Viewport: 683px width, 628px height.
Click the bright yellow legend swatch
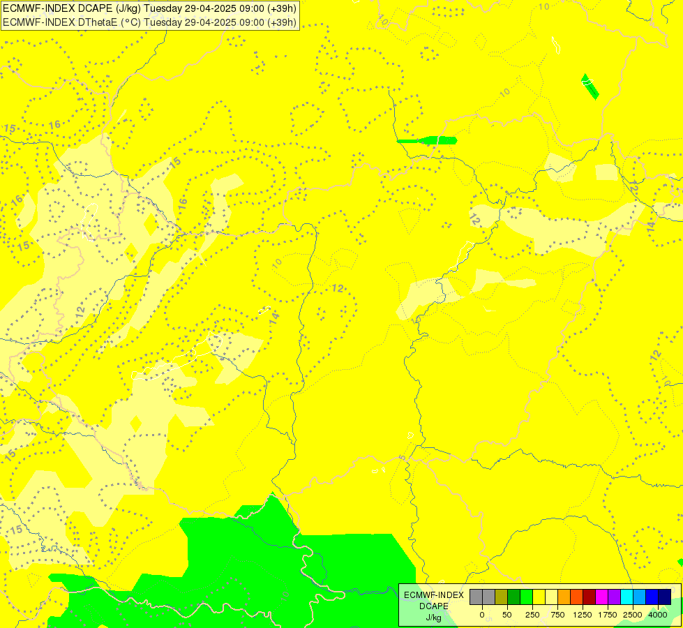539,597
